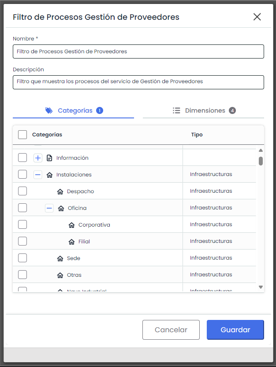This screenshot has width=276, height=367.
Task: Click the house icon beside Sede
Action: [x=60, y=258]
